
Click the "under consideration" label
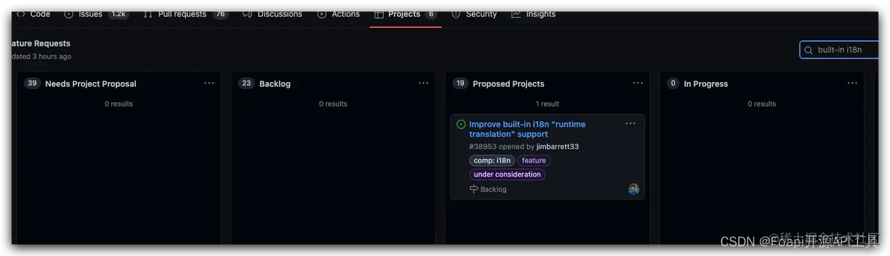pos(508,175)
